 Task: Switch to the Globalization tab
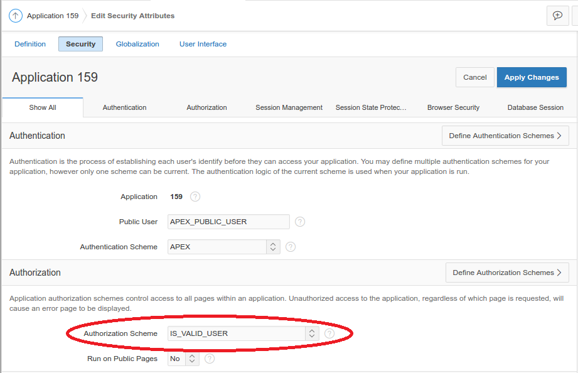[x=137, y=44]
